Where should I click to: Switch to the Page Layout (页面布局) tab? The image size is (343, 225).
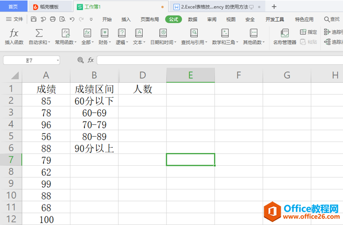point(150,19)
